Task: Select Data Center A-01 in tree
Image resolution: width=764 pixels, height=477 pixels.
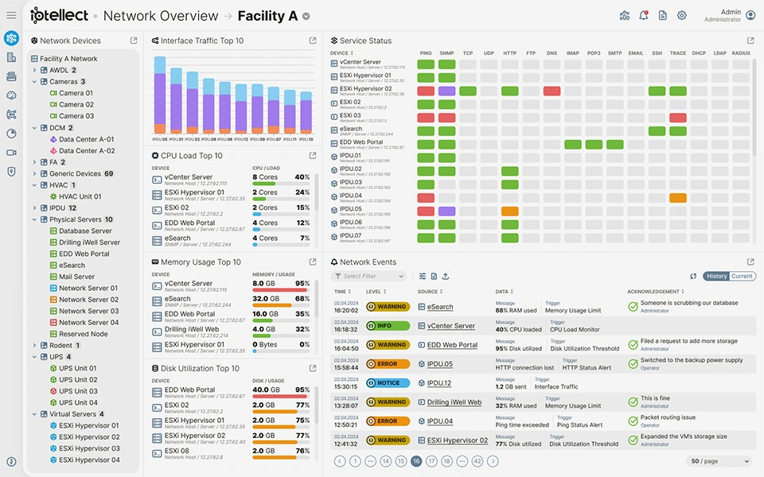Action: pyautogui.click(x=81, y=139)
